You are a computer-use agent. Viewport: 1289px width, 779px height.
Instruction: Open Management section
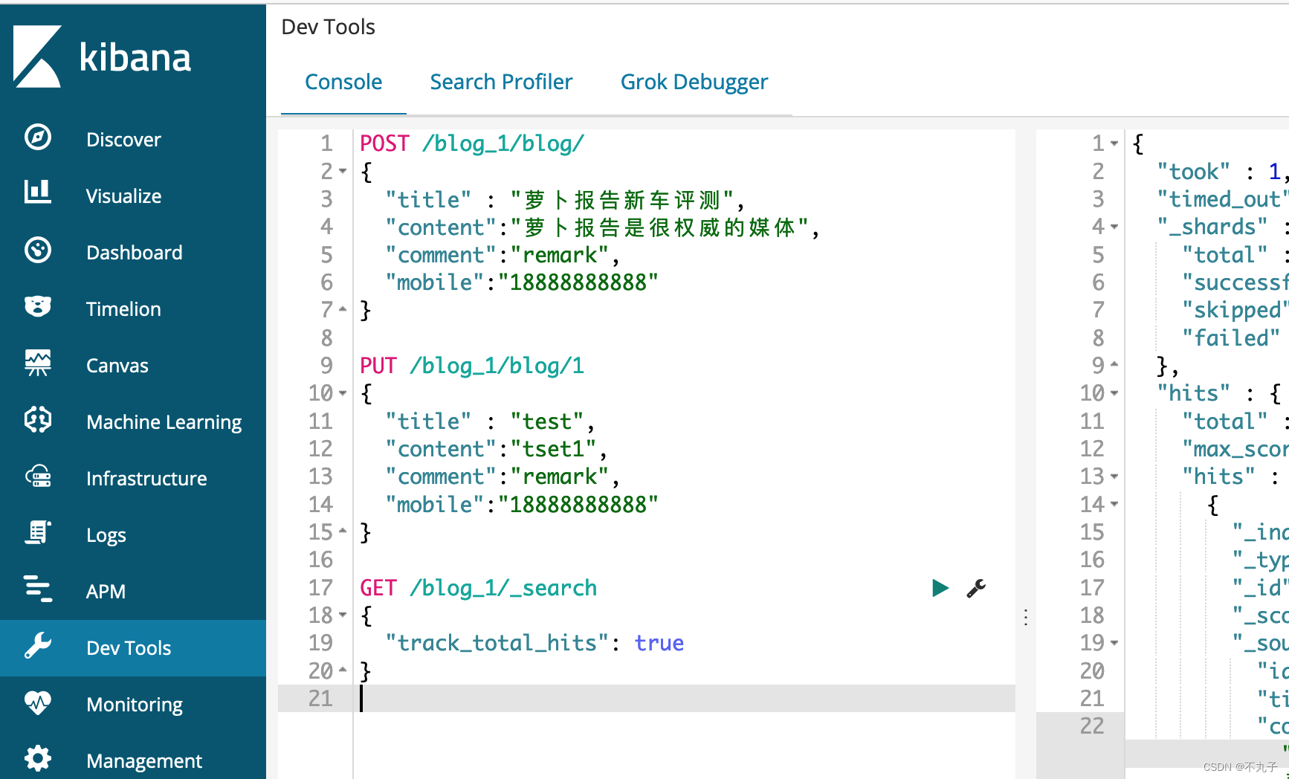point(144,761)
